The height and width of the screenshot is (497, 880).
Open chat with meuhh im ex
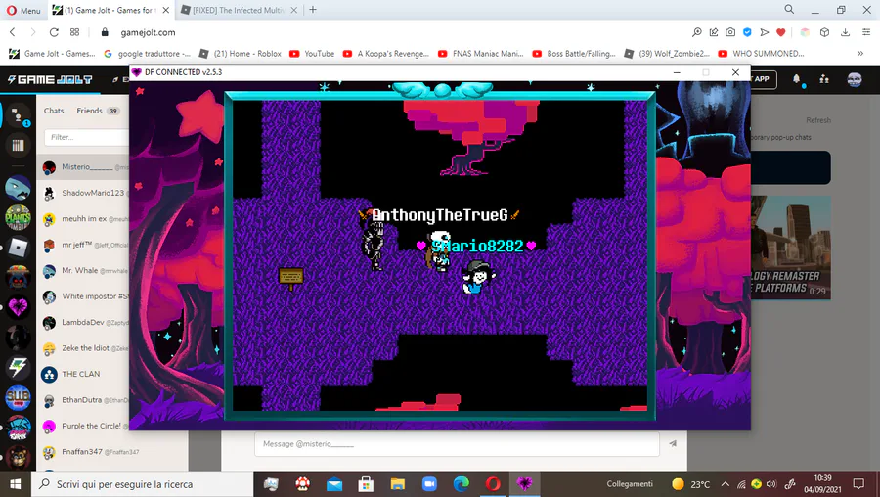tap(83, 219)
